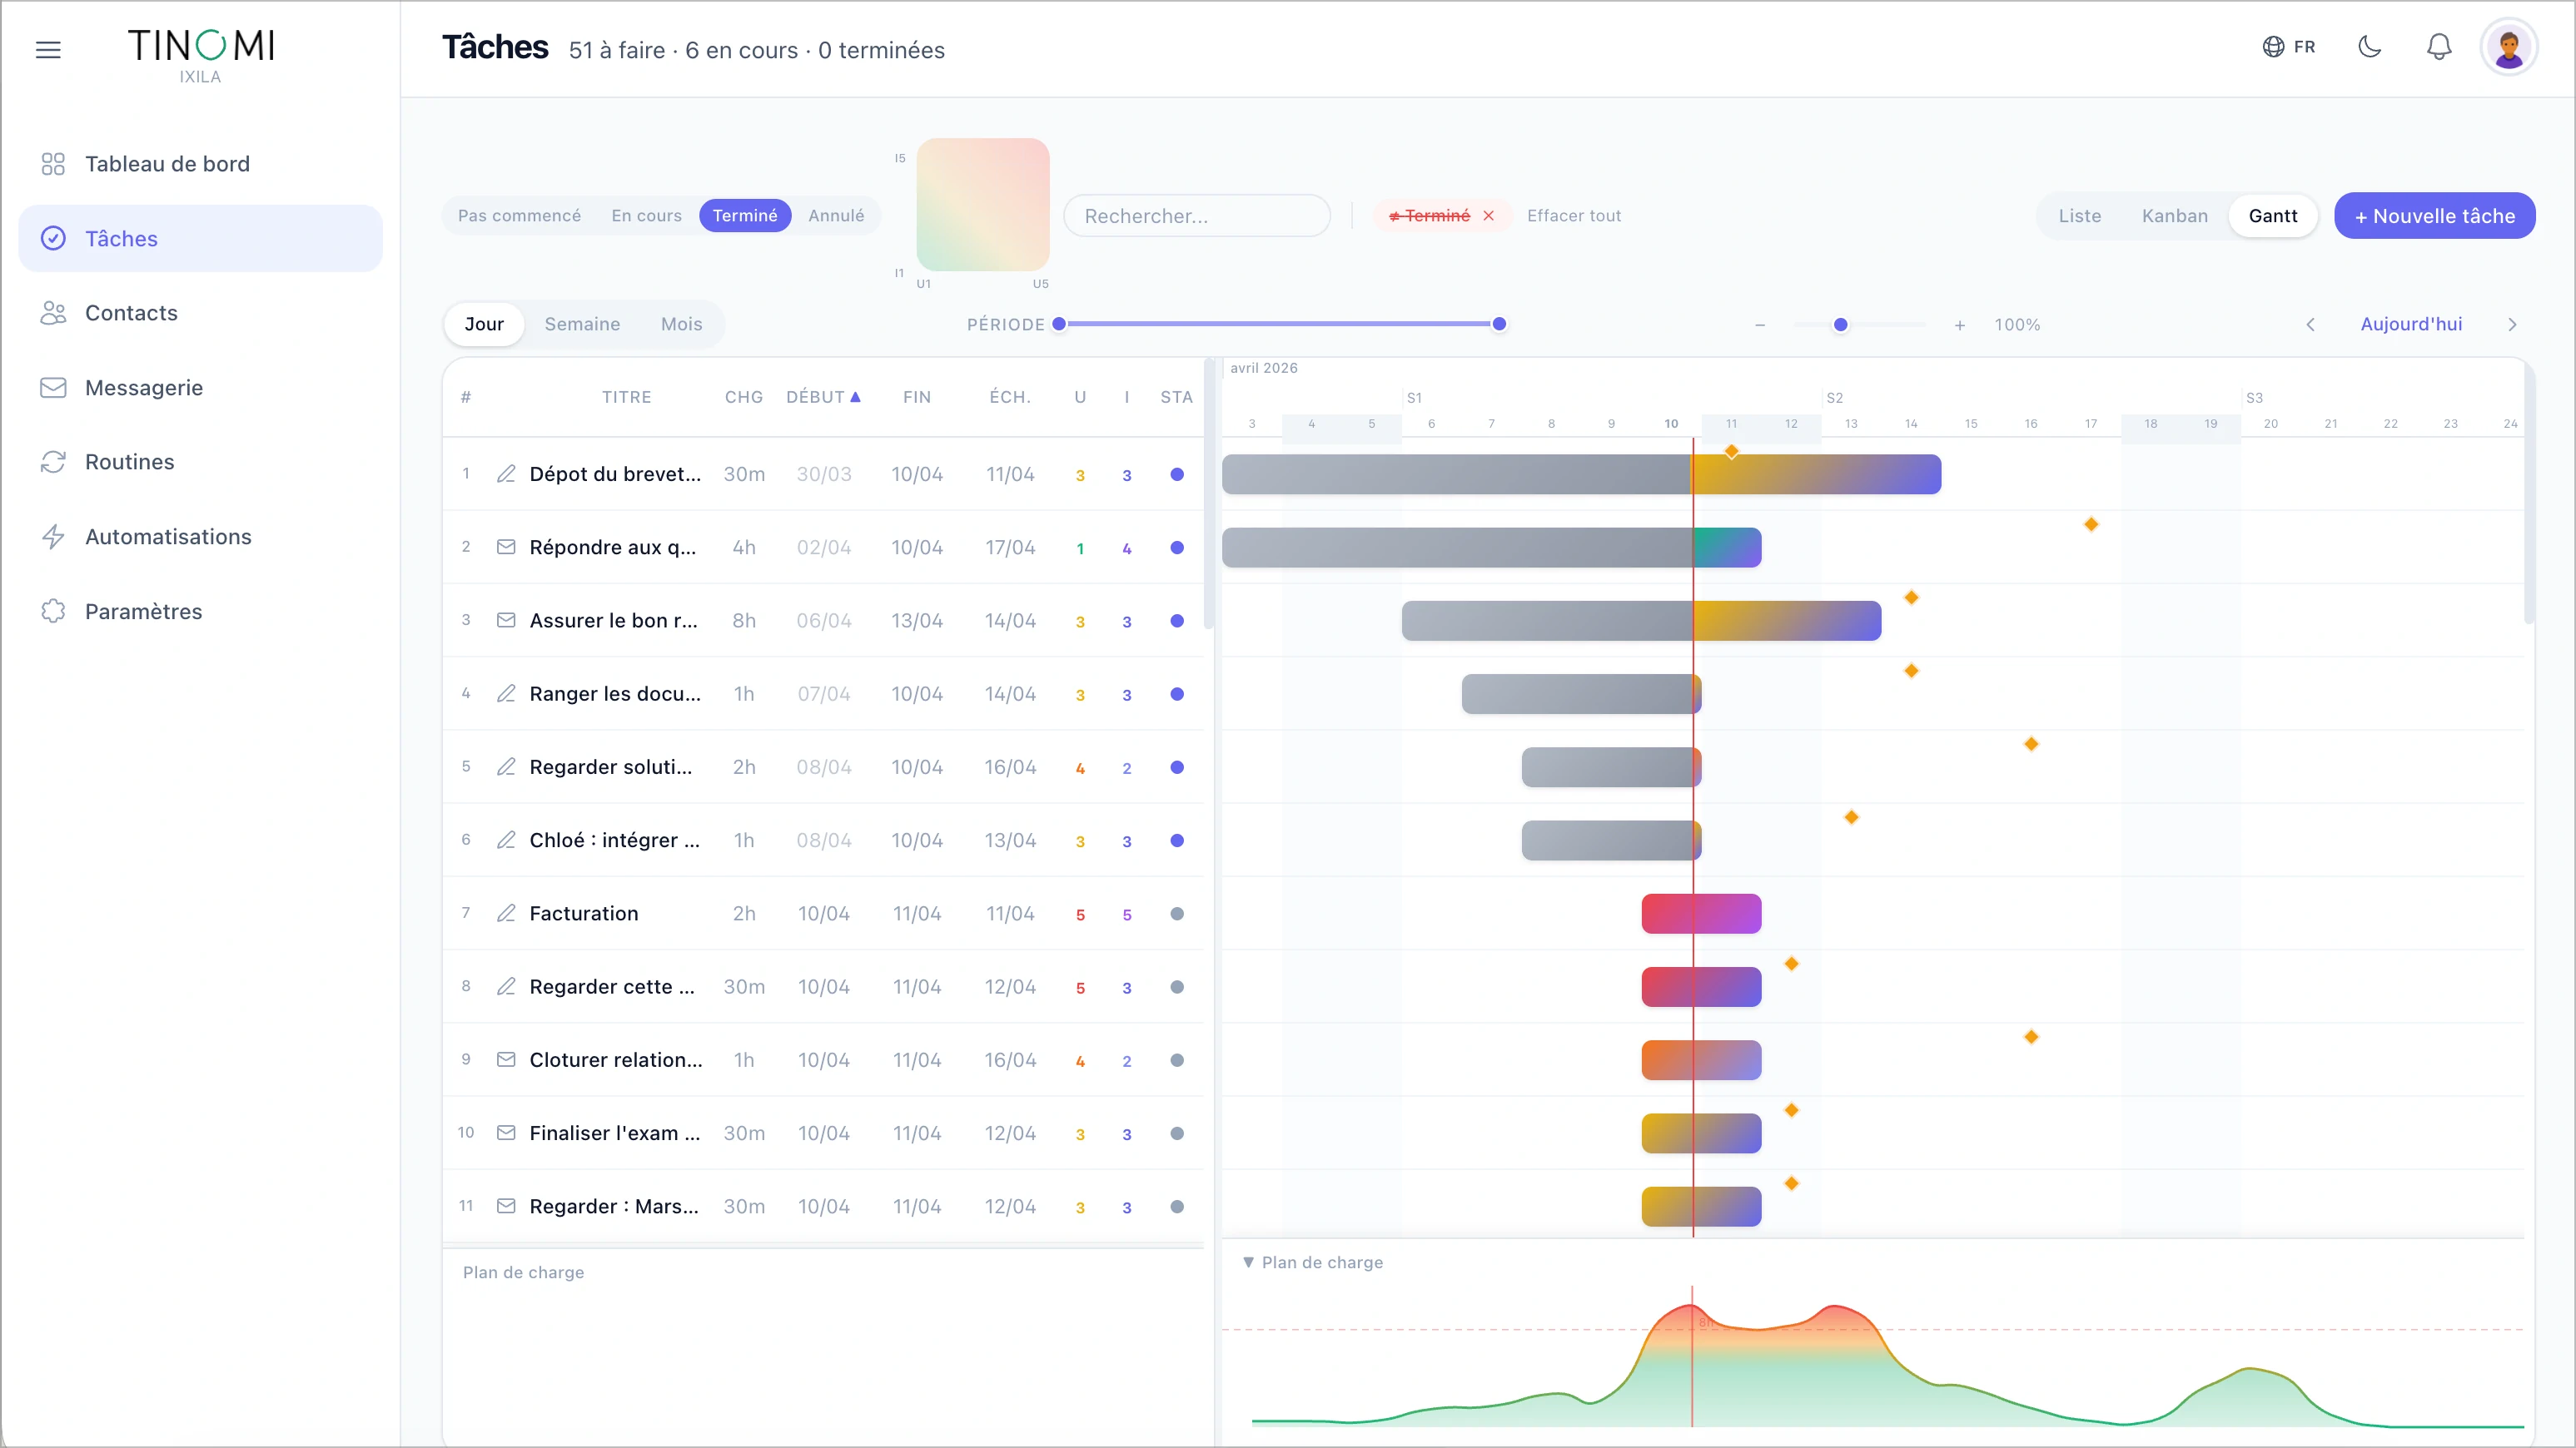This screenshot has height=1448, width=2576.
Task: Click pencil icon on Chloé : intégrer row
Action: 506,841
